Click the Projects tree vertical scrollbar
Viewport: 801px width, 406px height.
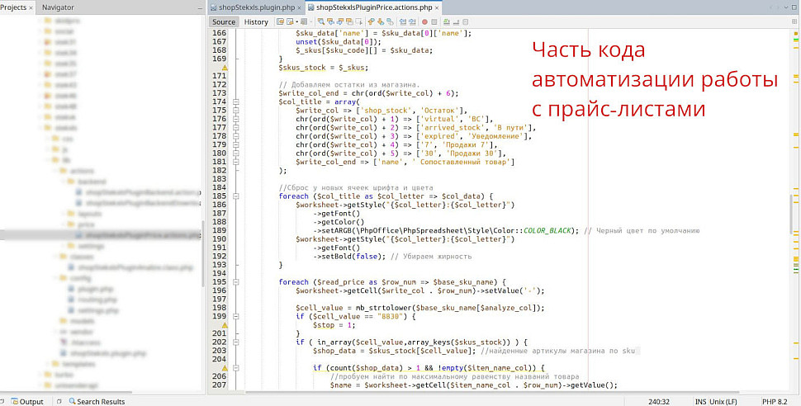tap(203, 253)
